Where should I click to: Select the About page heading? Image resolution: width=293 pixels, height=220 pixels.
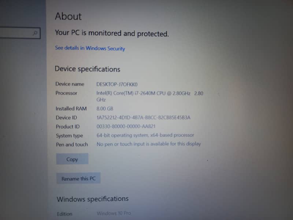click(x=68, y=16)
